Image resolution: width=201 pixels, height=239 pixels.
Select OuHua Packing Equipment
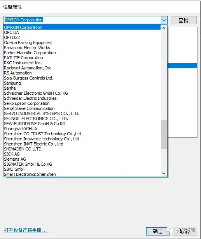coord(82,42)
